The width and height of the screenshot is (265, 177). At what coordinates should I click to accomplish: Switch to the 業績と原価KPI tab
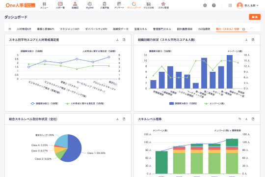point(46,29)
